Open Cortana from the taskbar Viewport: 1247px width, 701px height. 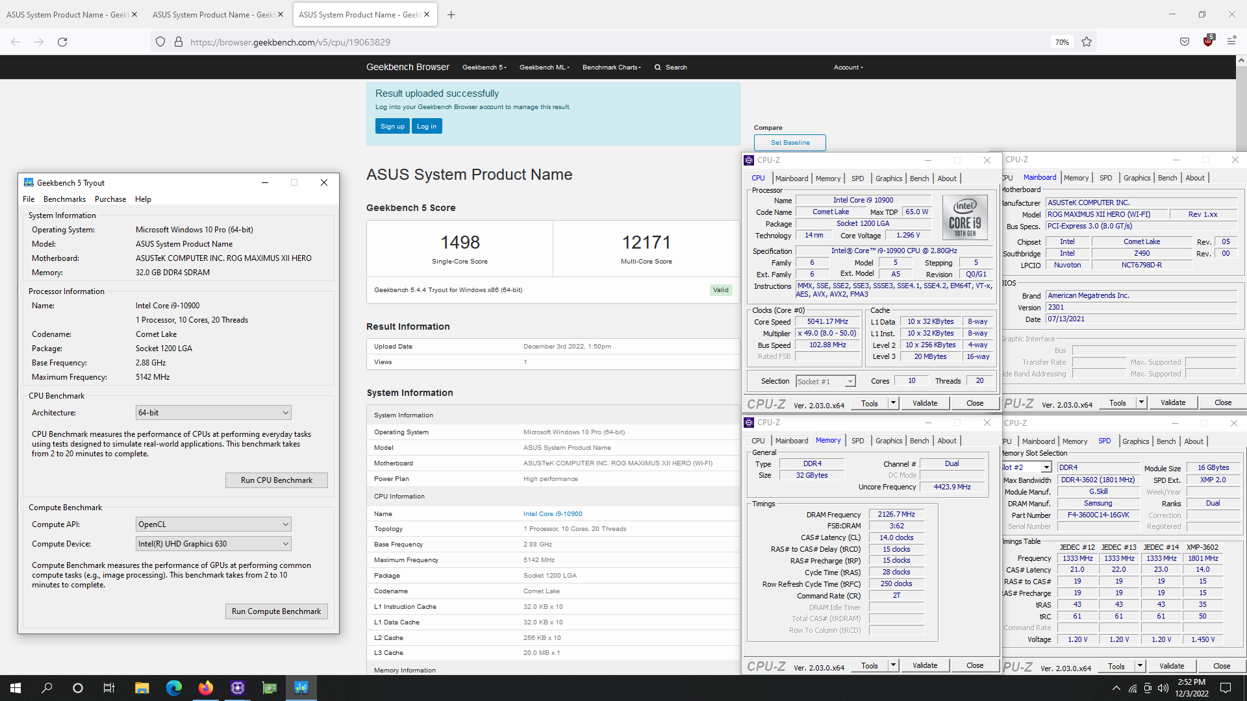click(x=78, y=688)
